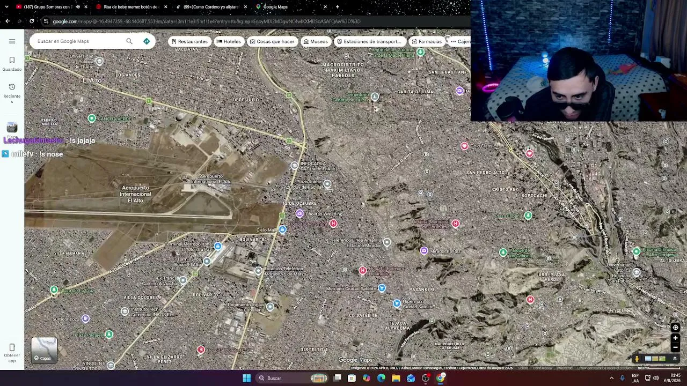This screenshot has width=687, height=386.
Task: Open a new browser tab
Action: [338, 7]
